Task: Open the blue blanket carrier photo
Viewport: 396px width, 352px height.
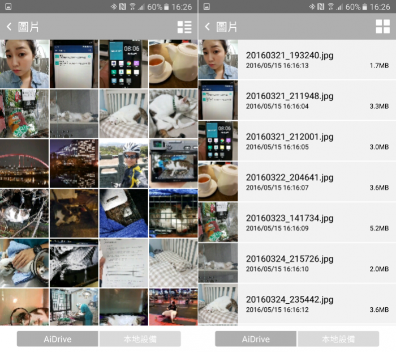Action: click(x=124, y=213)
